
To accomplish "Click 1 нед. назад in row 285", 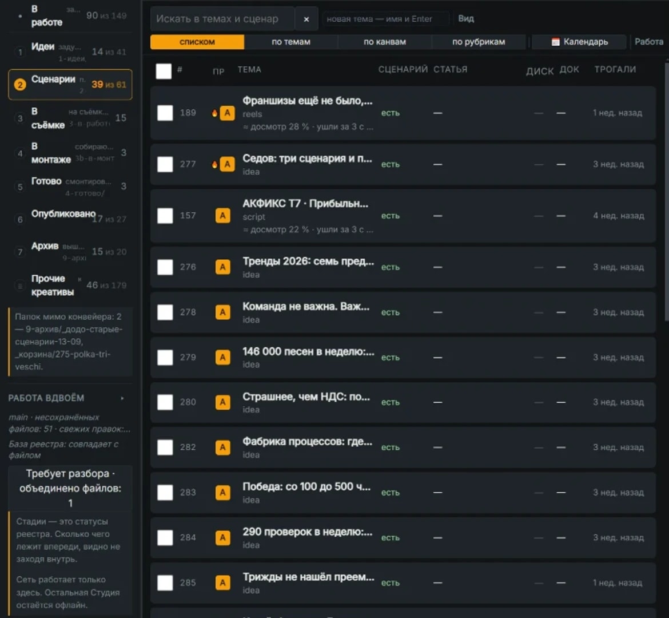I will (x=618, y=583).
